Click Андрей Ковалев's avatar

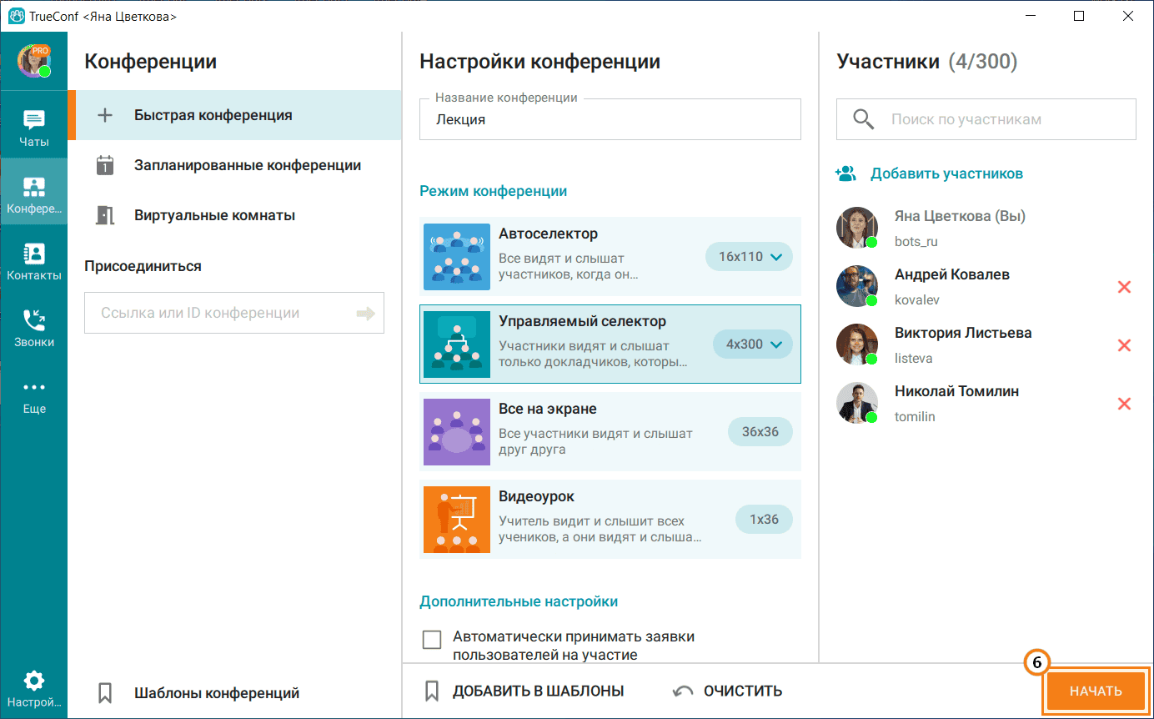click(857, 287)
